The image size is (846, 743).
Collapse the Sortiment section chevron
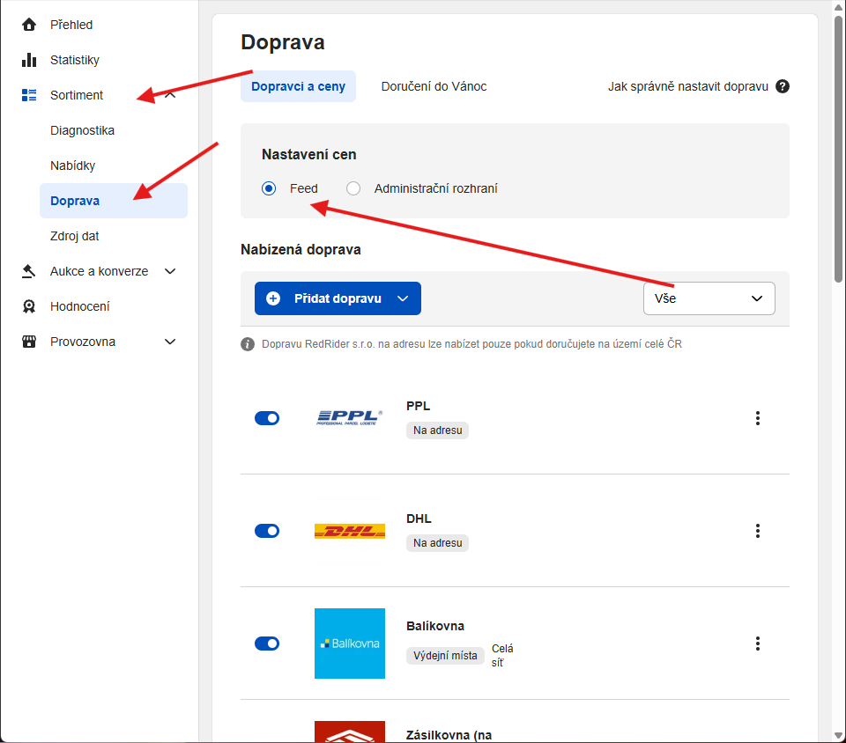click(170, 95)
